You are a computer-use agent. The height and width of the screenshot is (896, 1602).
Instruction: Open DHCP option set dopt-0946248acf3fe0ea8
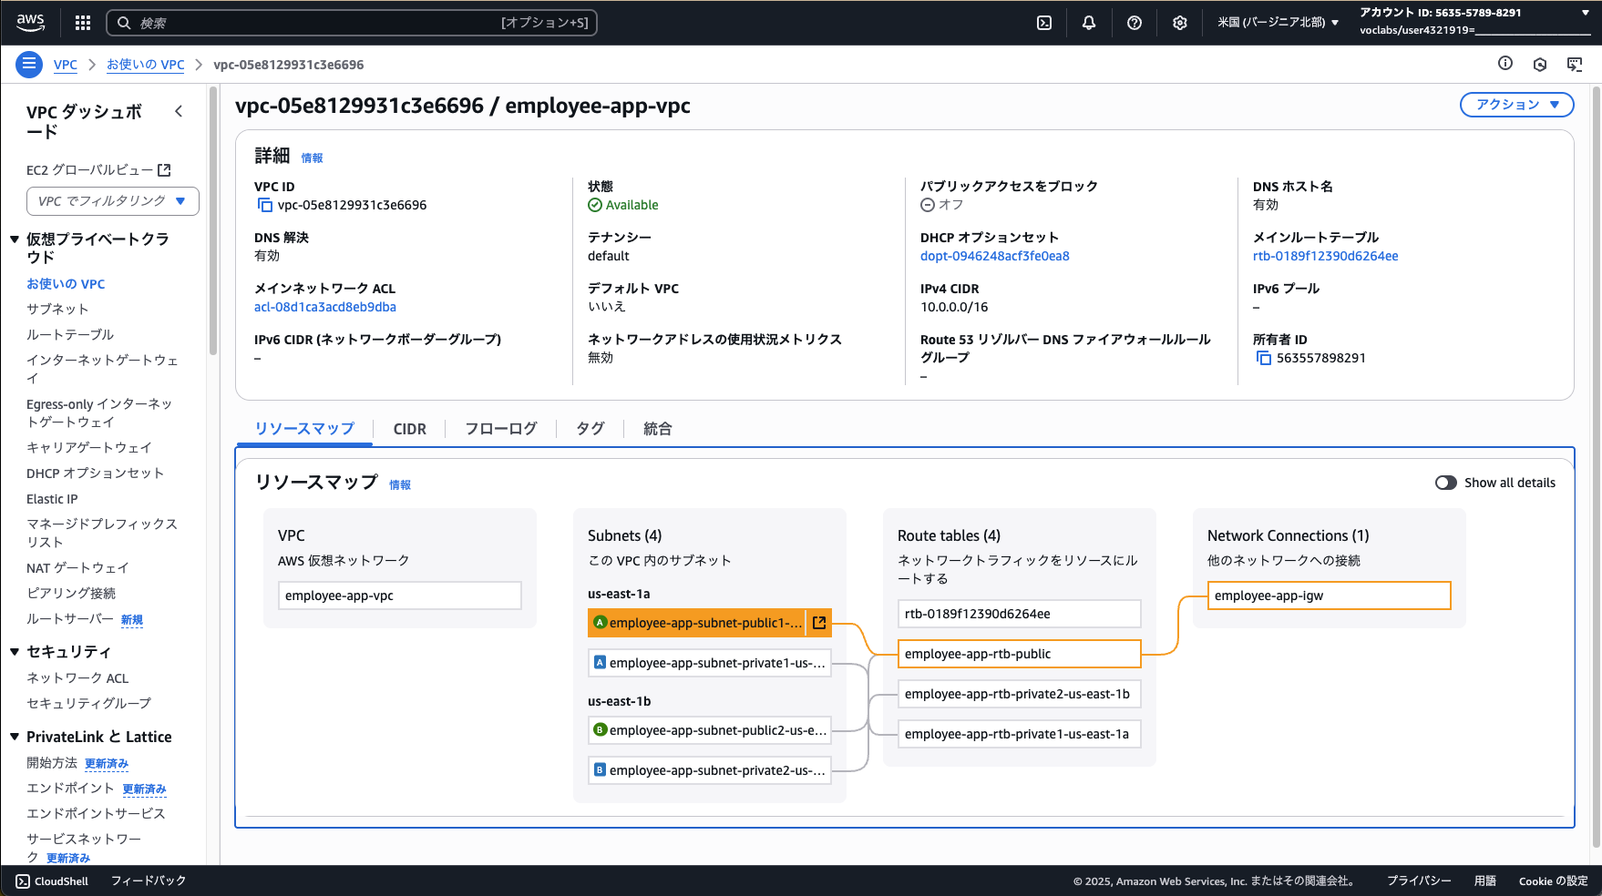point(995,257)
